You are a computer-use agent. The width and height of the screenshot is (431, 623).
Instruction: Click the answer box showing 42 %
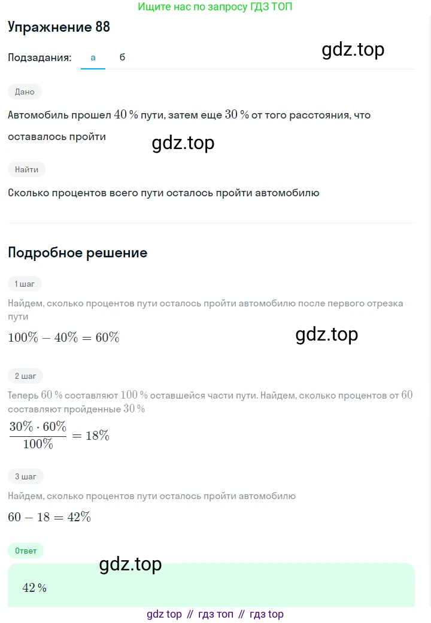click(x=211, y=586)
